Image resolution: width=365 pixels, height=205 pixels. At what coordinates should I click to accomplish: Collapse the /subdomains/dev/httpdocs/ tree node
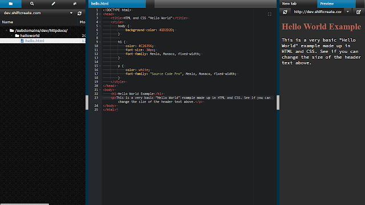coord(6,30)
